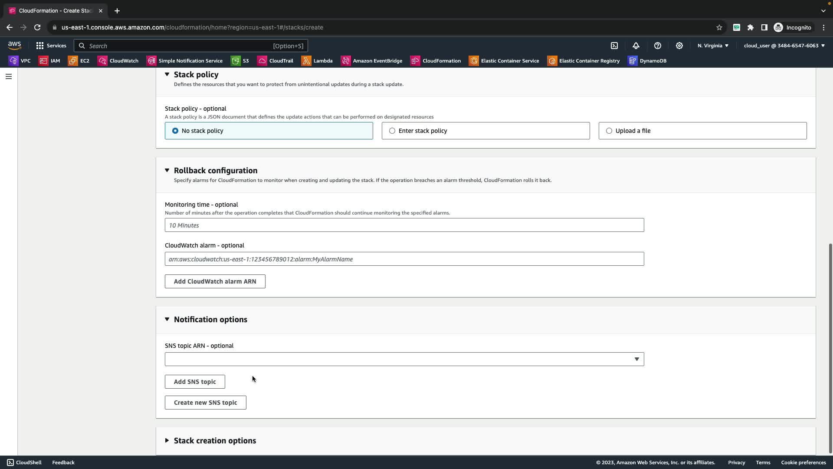Click Create new SNS topic button
833x469 pixels.
(x=205, y=403)
